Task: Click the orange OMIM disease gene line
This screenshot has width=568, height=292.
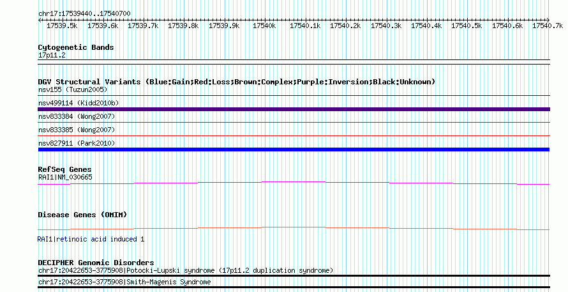Action: [x=294, y=229]
